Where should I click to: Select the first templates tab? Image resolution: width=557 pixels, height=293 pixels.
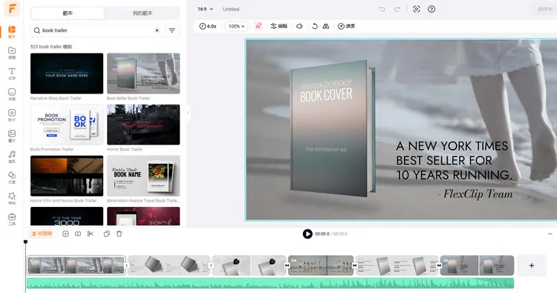click(x=68, y=13)
